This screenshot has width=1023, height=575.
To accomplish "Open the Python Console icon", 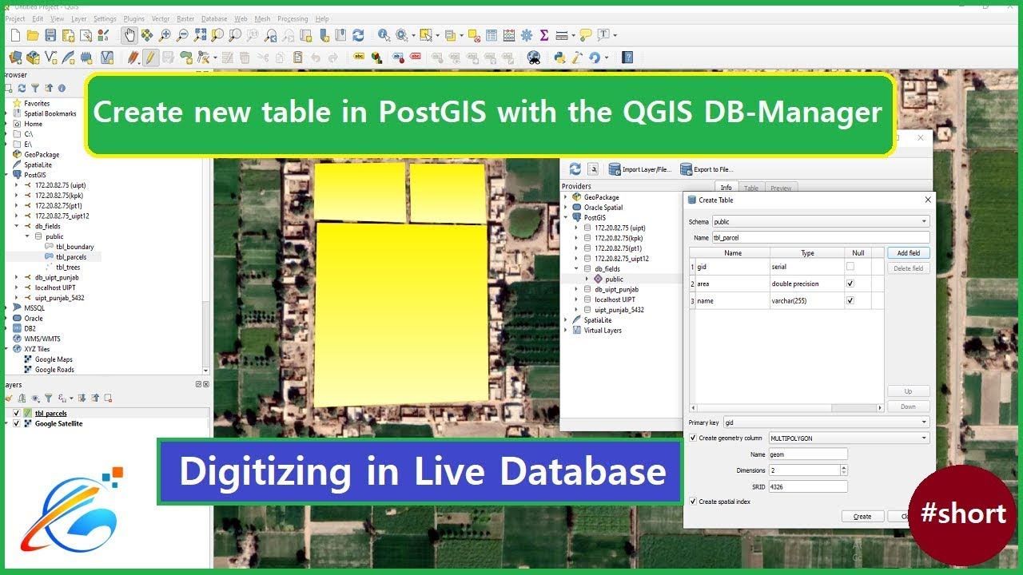I will tap(559, 57).
